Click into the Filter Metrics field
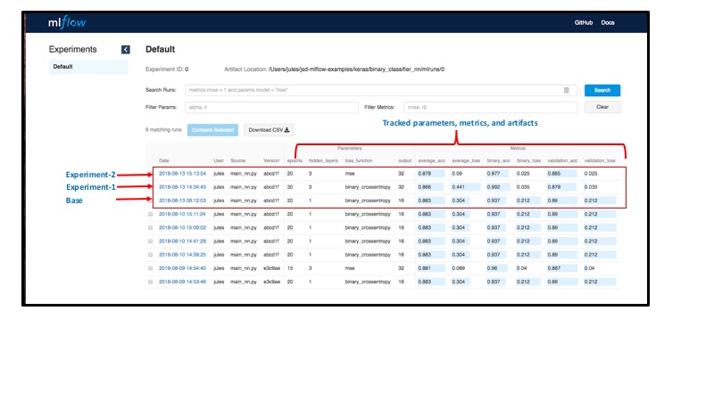 (x=490, y=107)
